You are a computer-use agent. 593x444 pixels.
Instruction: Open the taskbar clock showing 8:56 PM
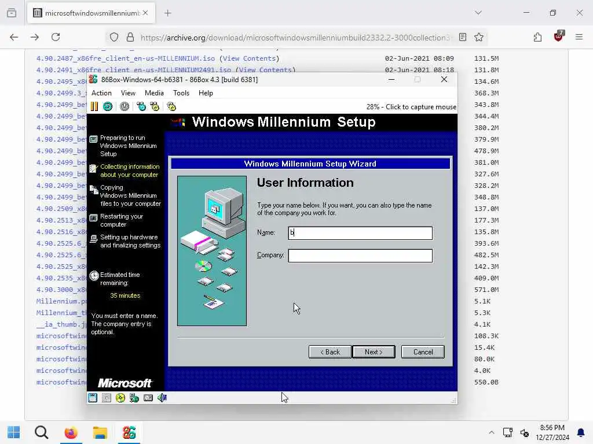552,432
